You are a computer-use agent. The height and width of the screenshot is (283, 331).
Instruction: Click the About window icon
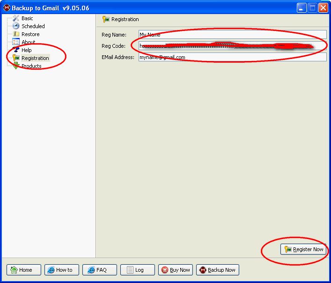pyautogui.click(x=16, y=42)
